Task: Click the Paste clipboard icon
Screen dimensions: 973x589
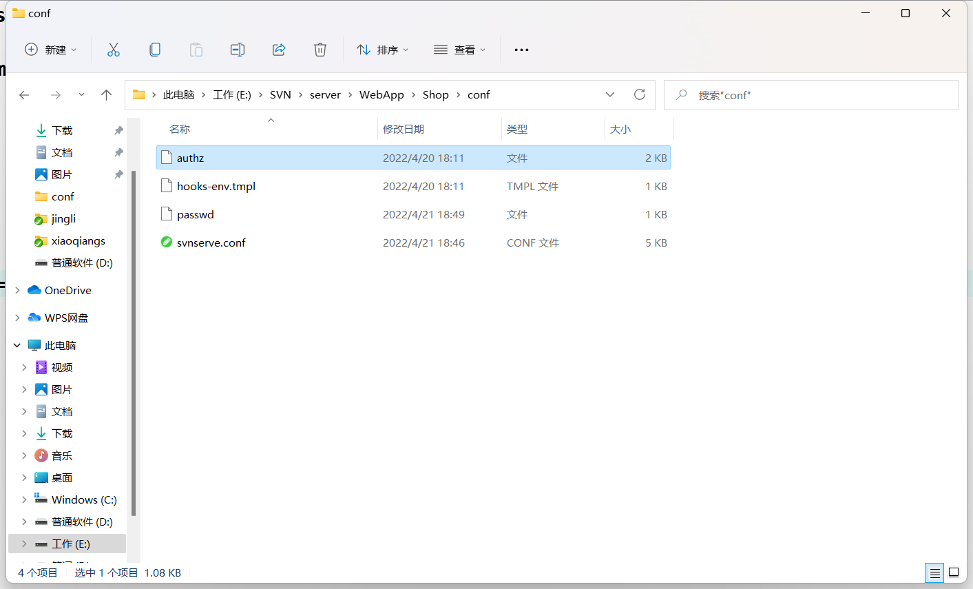Action: tap(196, 50)
